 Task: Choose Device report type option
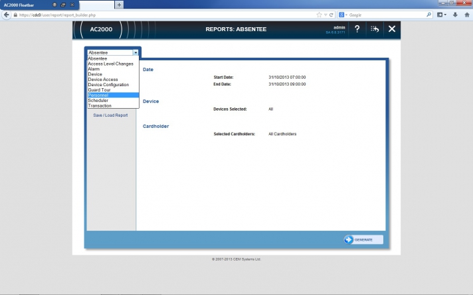point(113,74)
